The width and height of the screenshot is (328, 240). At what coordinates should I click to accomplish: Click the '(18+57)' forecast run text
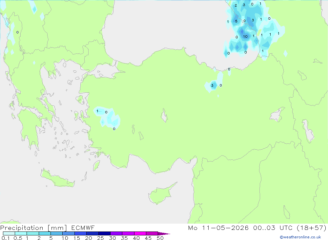click(x=312, y=228)
